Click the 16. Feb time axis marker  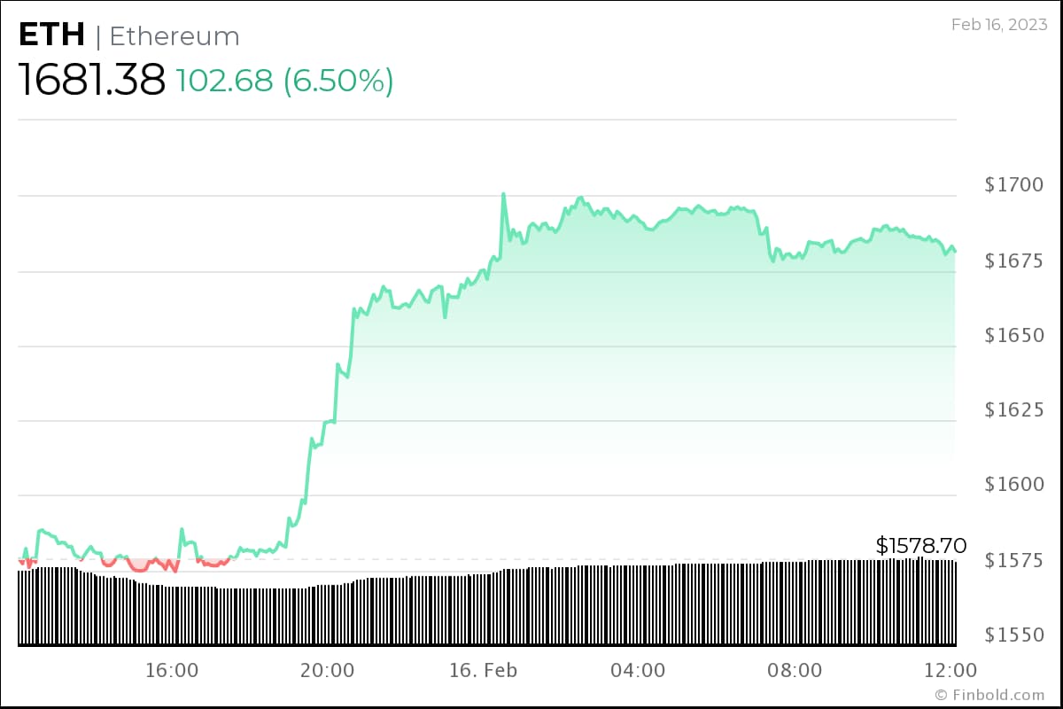[x=482, y=671]
